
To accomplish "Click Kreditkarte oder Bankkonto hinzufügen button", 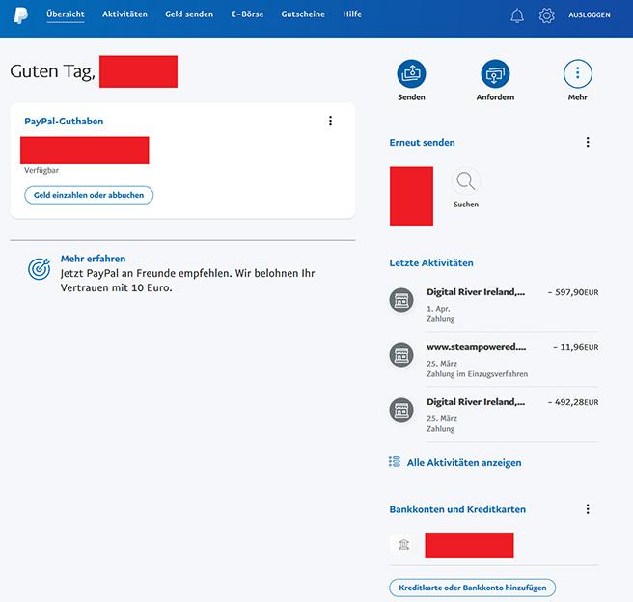I will [472, 588].
